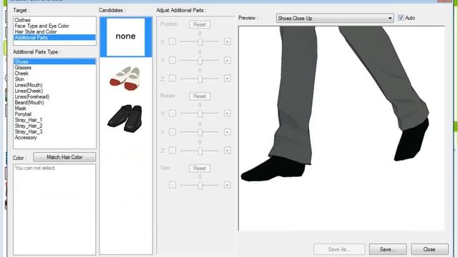Click the Position Z slider handle
This screenshot has width=458, height=257.
pyautogui.click(x=200, y=79)
